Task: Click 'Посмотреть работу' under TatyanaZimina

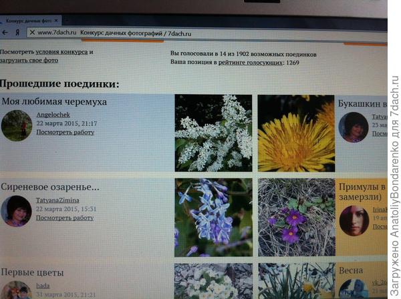Action: pyautogui.click(x=65, y=218)
